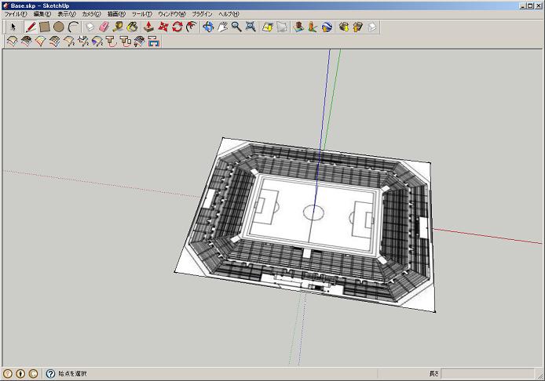Expand the プラグイン menu
Screen dimensions: 545x381
tap(202, 14)
